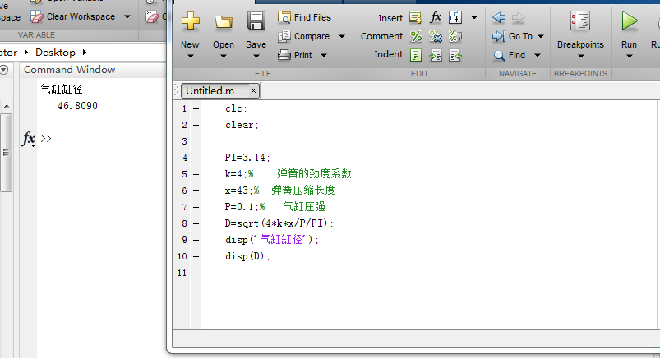Toggle the breakpoint dash on line 4
Screen dimensions: 660x358
pos(196,158)
